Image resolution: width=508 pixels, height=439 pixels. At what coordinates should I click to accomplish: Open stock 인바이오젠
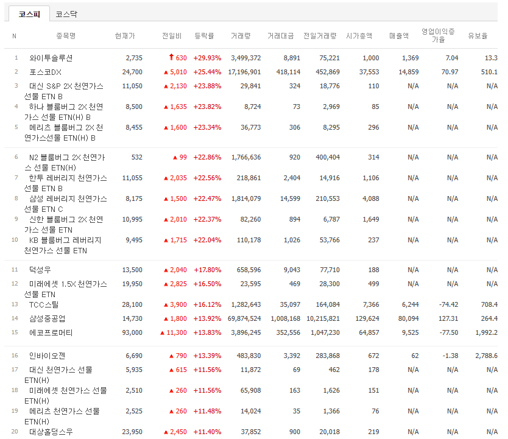click(48, 356)
